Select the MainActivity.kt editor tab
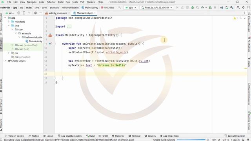 click(84, 13)
